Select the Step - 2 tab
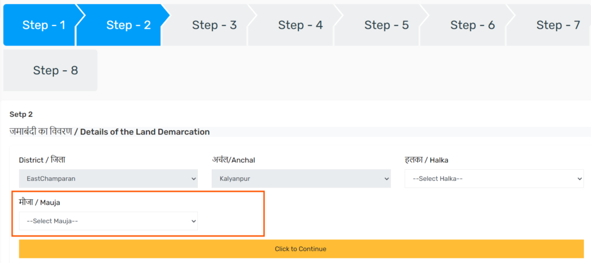 pos(128,25)
